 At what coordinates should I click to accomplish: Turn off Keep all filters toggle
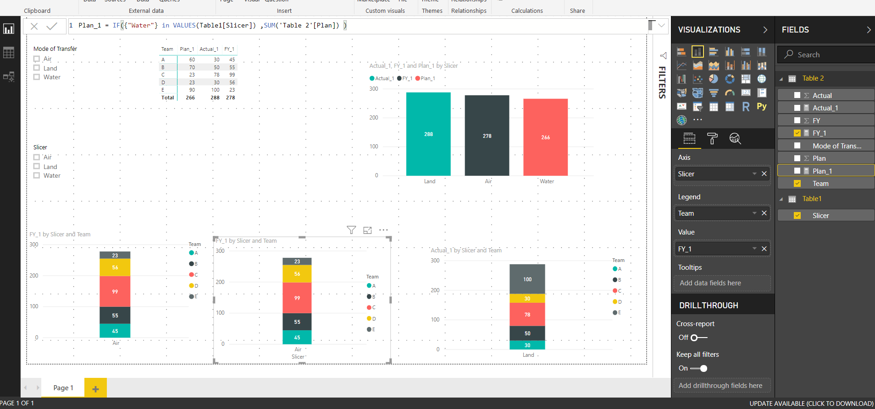click(699, 368)
